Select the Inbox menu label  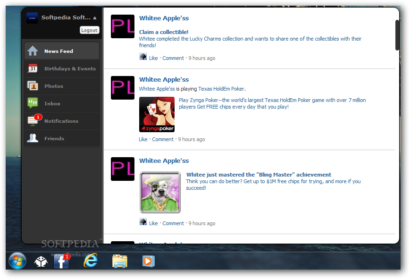point(52,104)
